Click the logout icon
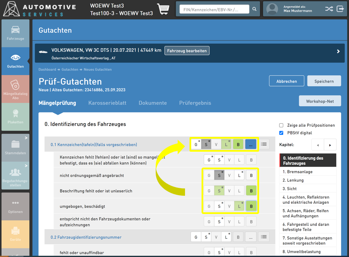Viewport: 349px width, 257px height. pyautogui.click(x=340, y=9)
